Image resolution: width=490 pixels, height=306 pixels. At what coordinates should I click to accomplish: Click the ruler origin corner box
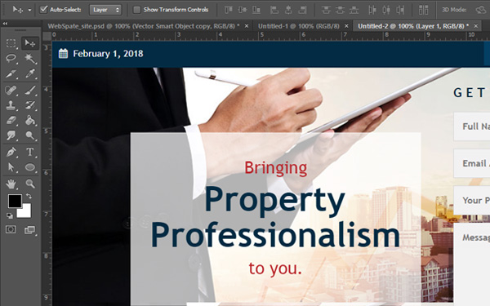[x=47, y=36]
